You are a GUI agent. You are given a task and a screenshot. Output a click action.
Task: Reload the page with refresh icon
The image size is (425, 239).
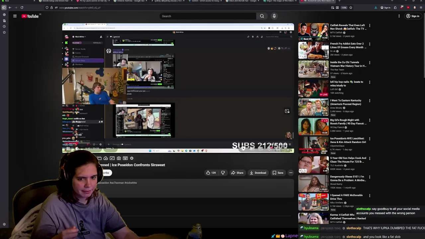click(x=22, y=7)
